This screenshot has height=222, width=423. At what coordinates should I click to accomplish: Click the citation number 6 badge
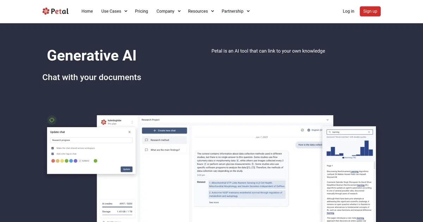point(238,161)
